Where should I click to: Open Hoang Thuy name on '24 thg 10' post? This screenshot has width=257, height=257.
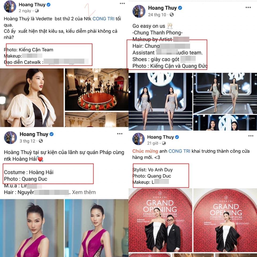pos(162,8)
